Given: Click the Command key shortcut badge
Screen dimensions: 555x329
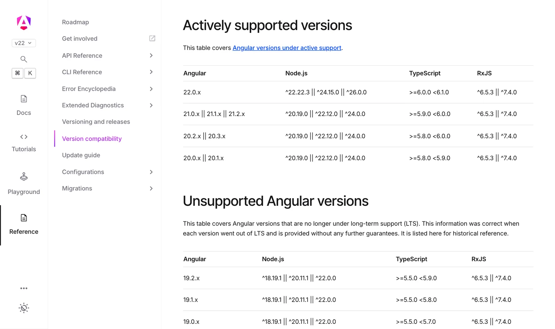Looking at the screenshot, I should 17,73.
